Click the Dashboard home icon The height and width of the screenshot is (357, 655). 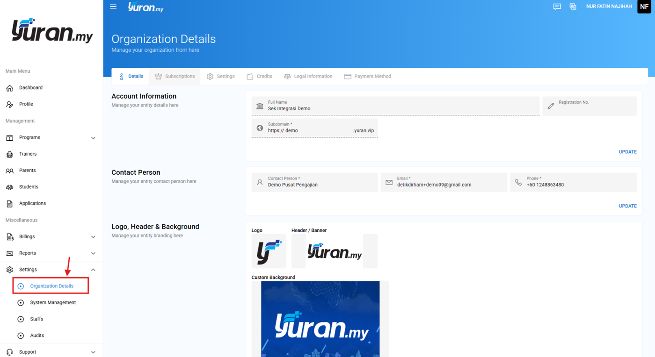coord(10,88)
